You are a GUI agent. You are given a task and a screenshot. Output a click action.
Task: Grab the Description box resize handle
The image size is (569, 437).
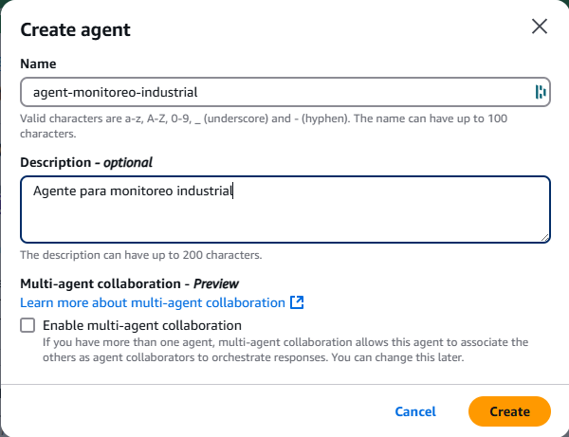pos(544,237)
